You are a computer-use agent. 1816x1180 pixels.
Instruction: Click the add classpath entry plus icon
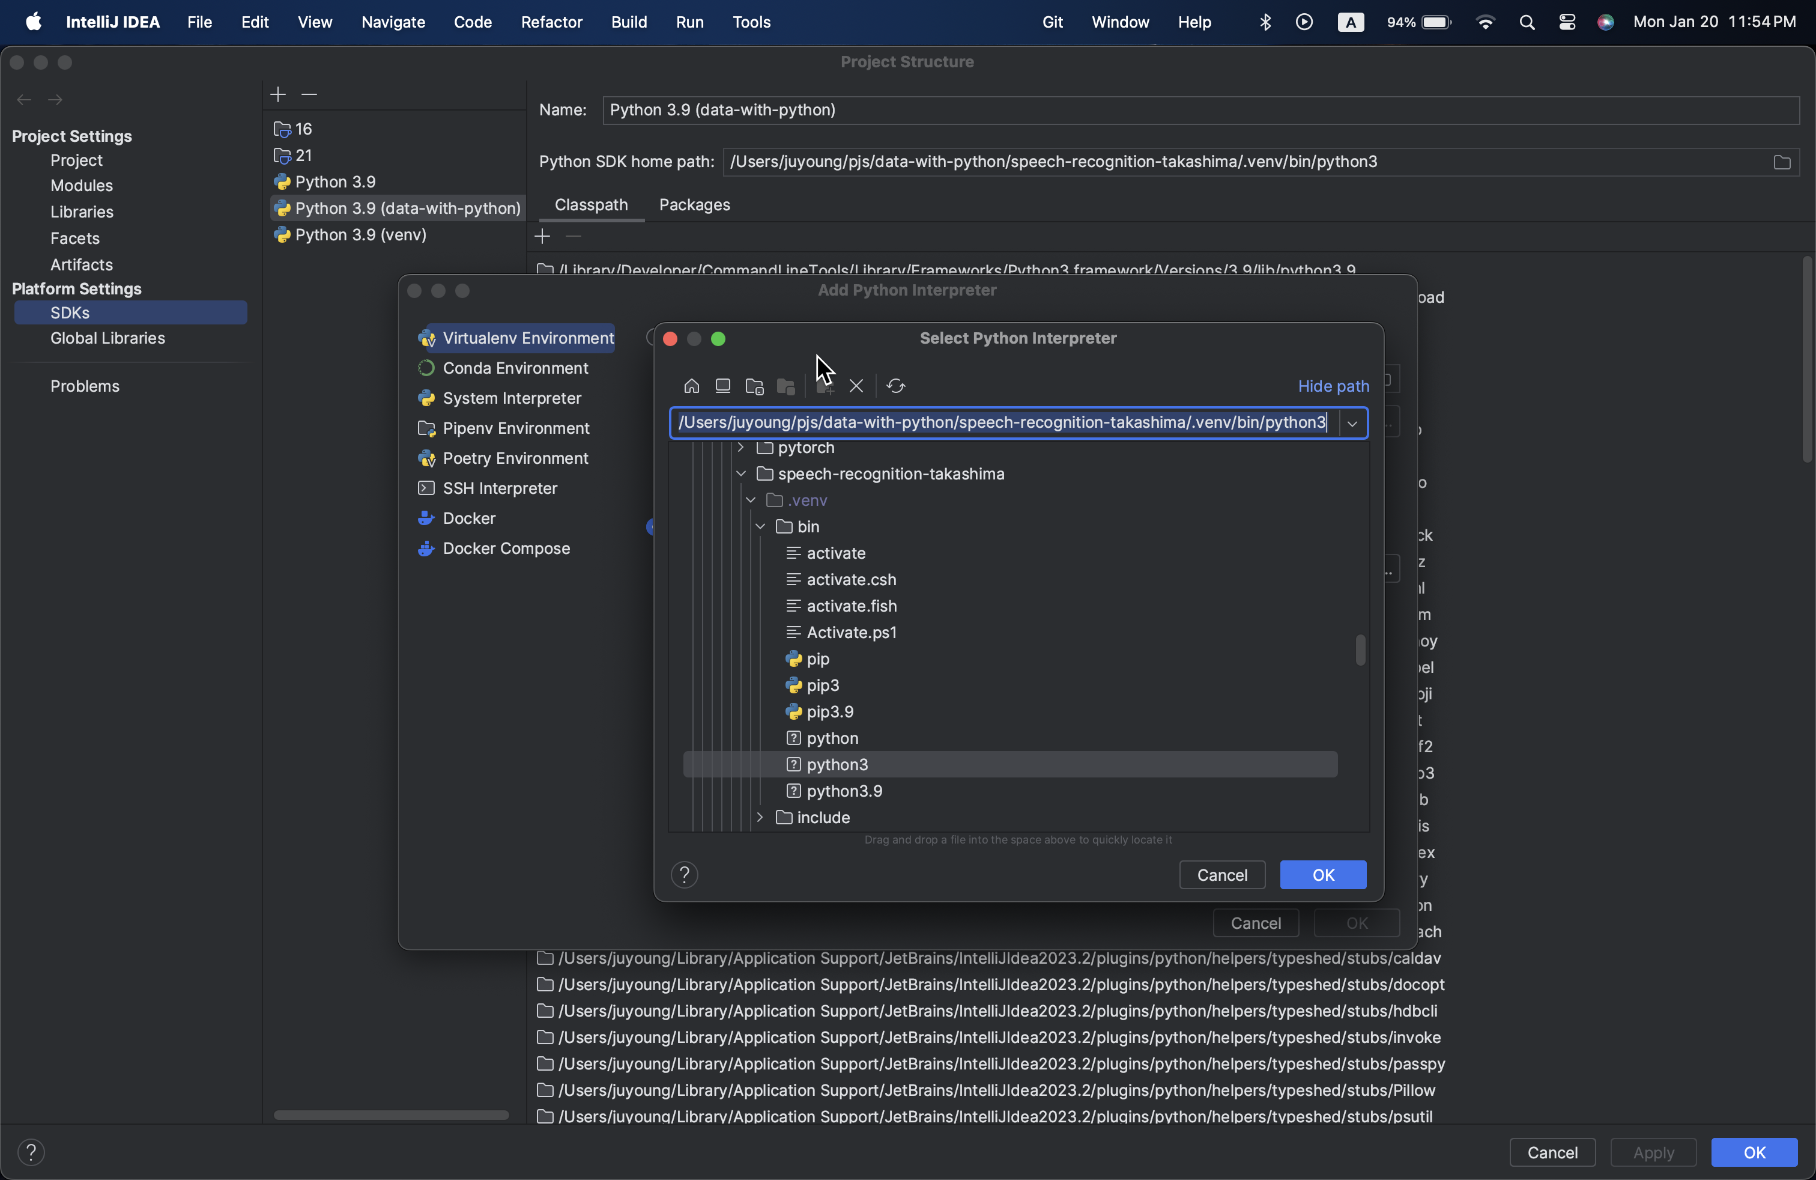coord(542,237)
